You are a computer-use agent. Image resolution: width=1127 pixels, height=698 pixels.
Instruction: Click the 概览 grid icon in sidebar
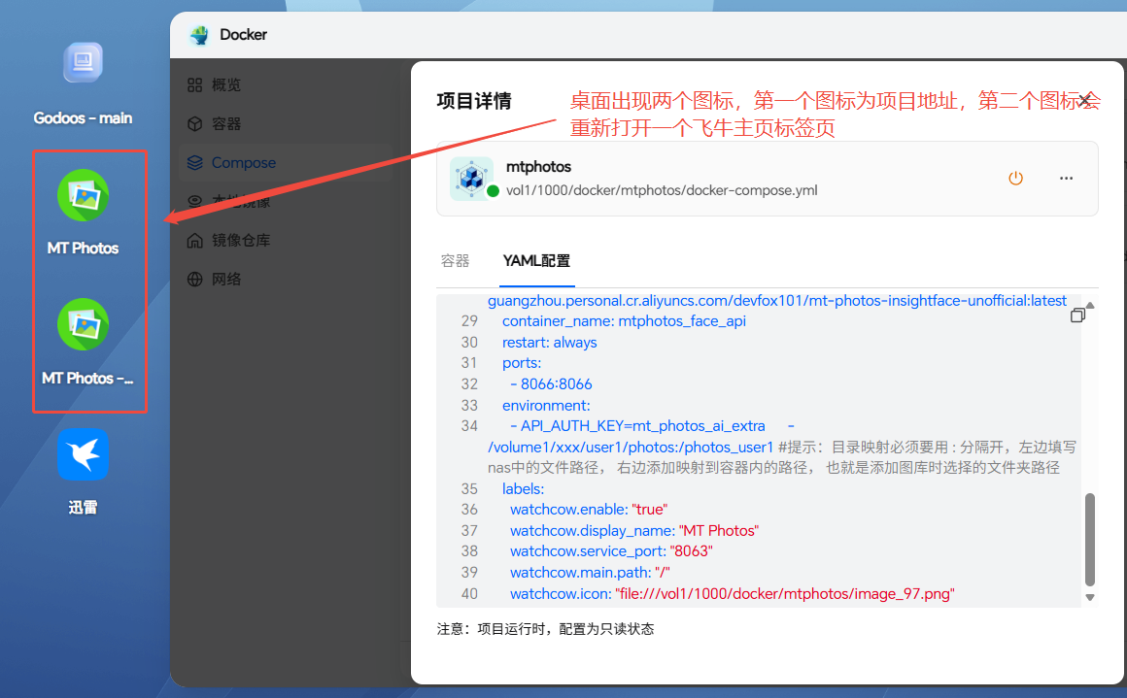coord(194,84)
